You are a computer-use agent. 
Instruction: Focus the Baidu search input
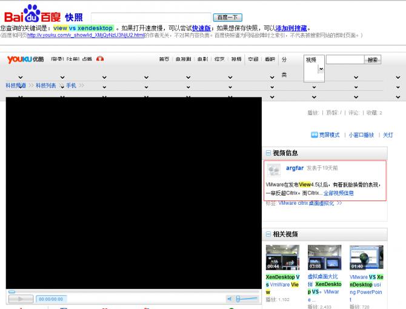[151, 18]
